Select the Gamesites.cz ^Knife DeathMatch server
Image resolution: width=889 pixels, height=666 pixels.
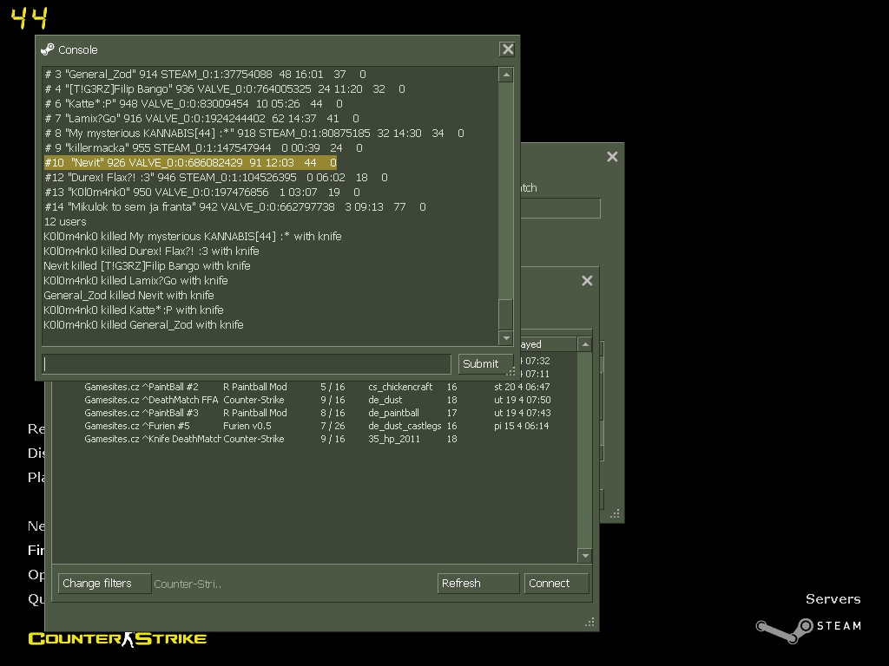click(x=153, y=439)
